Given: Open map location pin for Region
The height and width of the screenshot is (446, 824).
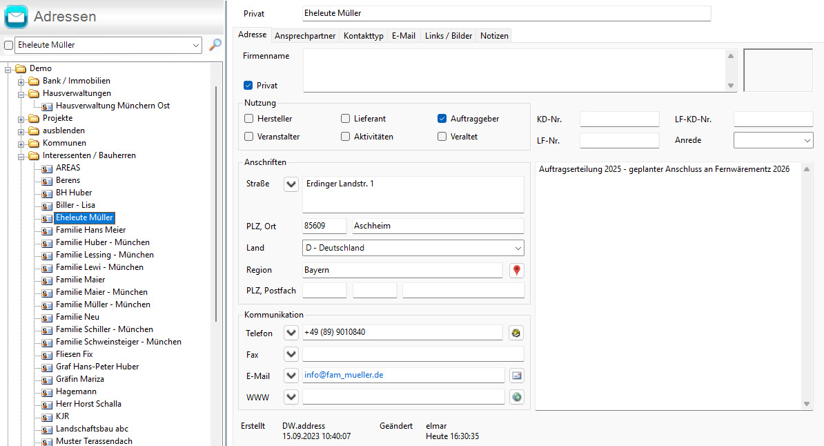Looking at the screenshot, I should click(x=517, y=270).
